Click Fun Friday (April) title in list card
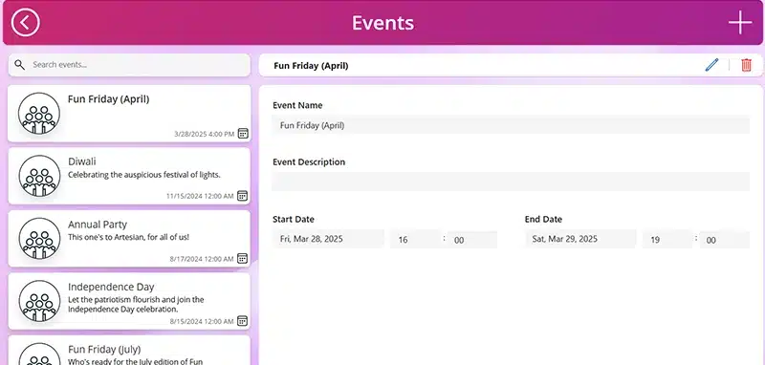Image resolution: width=765 pixels, height=365 pixels. (x=108, y=99)
